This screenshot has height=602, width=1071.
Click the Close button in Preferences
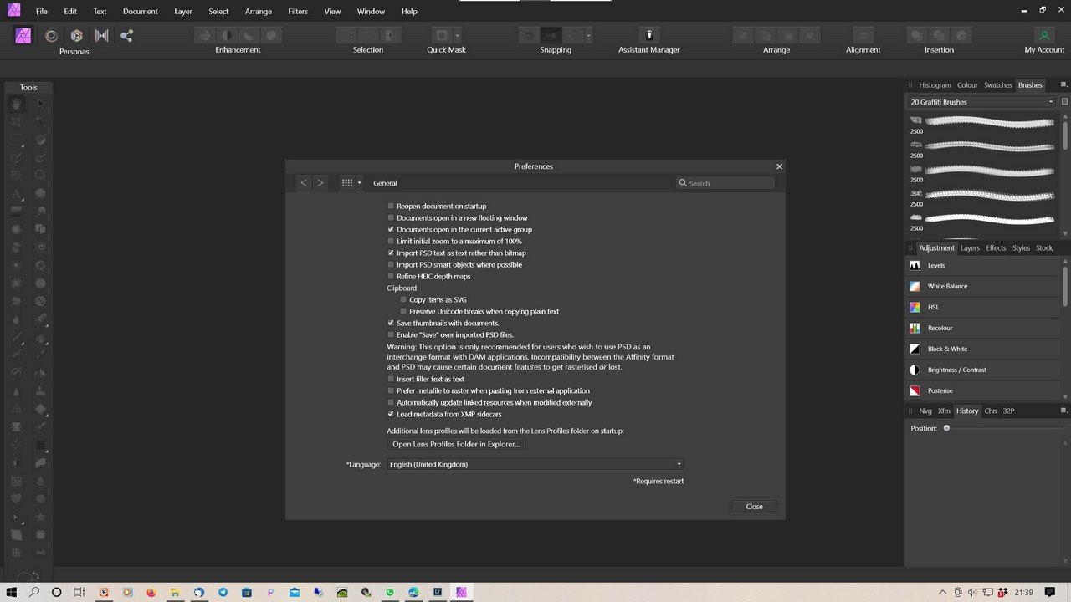[x=754, y=507]
